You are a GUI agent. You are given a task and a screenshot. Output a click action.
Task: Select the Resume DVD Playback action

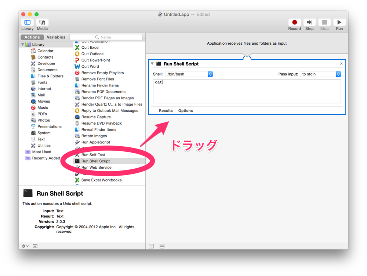coord(102,123)
